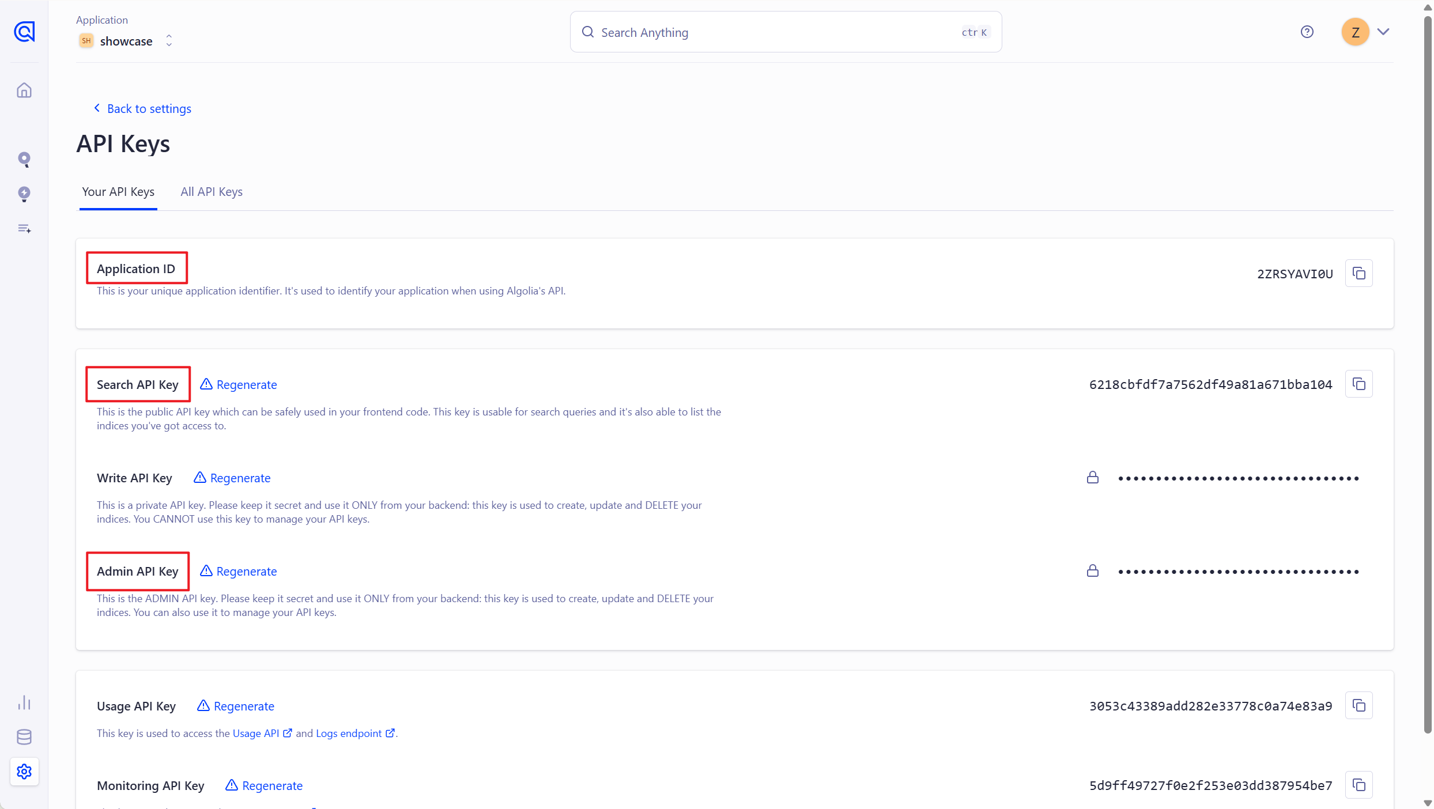This screenshot has height=809, width=1434.
Task: Open the settings gear in sidebar
Action: click(x=24, y=771)
